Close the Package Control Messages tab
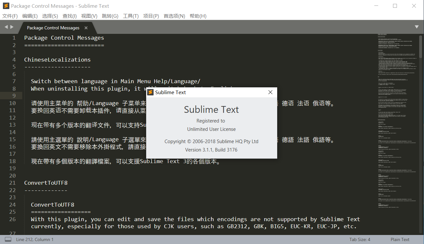 tap(86, 28)
